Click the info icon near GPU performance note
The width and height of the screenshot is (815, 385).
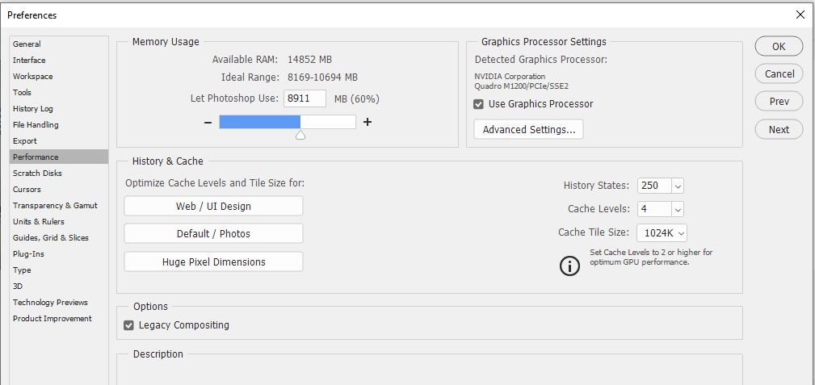point(570,266)
